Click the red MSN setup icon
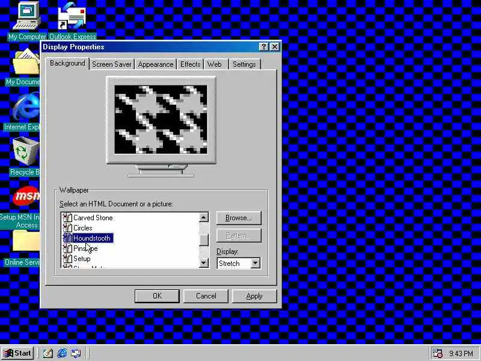Viewport: 481px width, 361px height. tap(26, 196)
